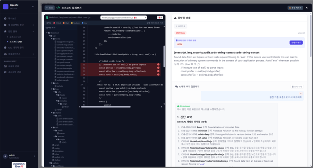Click the admin avatar circle
Screen dimensions: 313x168
pyautogui.click(x=5, y=156)
